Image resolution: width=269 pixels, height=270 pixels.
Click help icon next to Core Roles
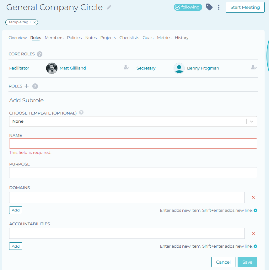click(x=40, y=54)
